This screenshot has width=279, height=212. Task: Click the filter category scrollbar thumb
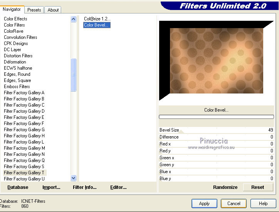tap(73, 75)
